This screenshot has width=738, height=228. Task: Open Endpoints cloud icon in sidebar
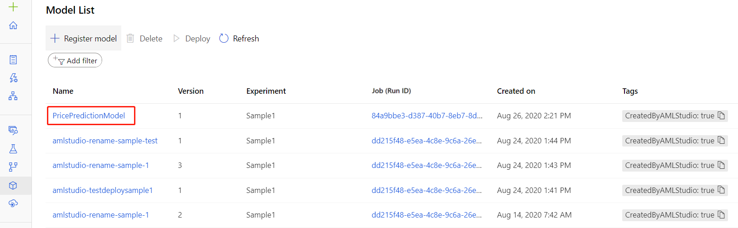point(13,203)
